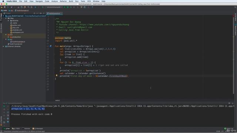Toggle the Favorites side tool window button
Image resolution: width=237 pixels, height=133 pixels.
1,121
